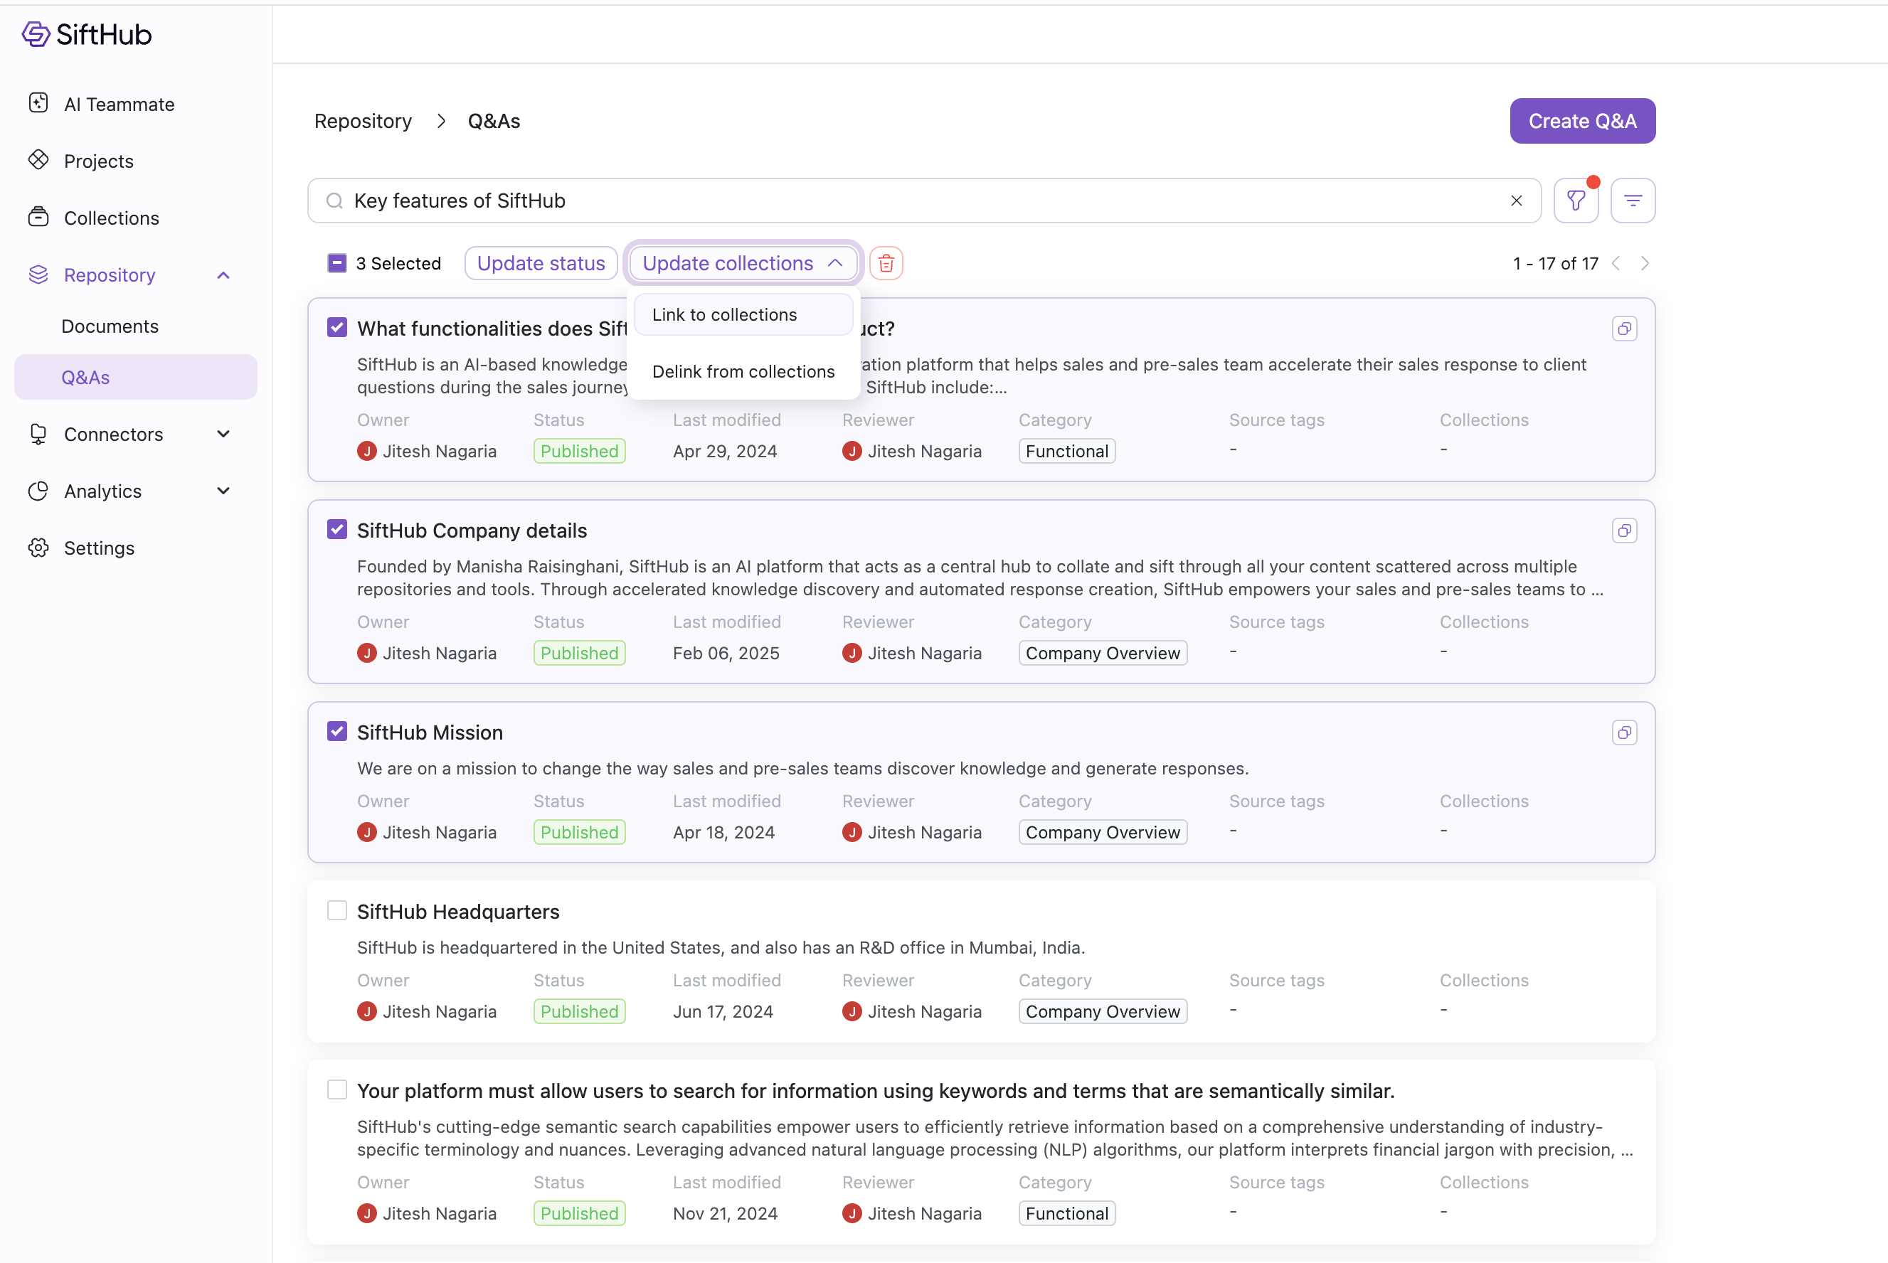Choose Delink from collections option
1888x1263 pixels.
[743, 371]
